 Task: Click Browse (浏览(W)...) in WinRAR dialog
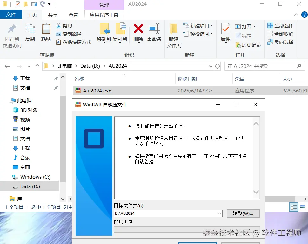coord(243,213)
